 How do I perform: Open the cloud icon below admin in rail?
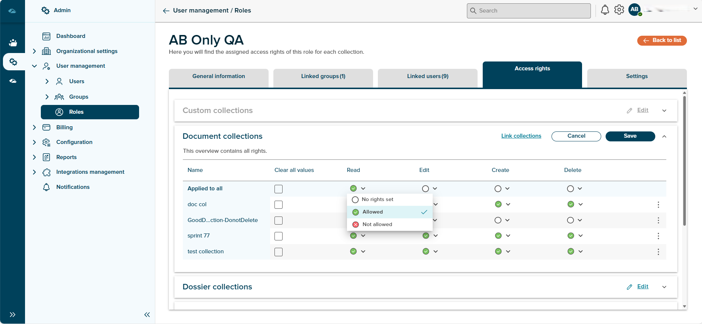pos(13,81)
